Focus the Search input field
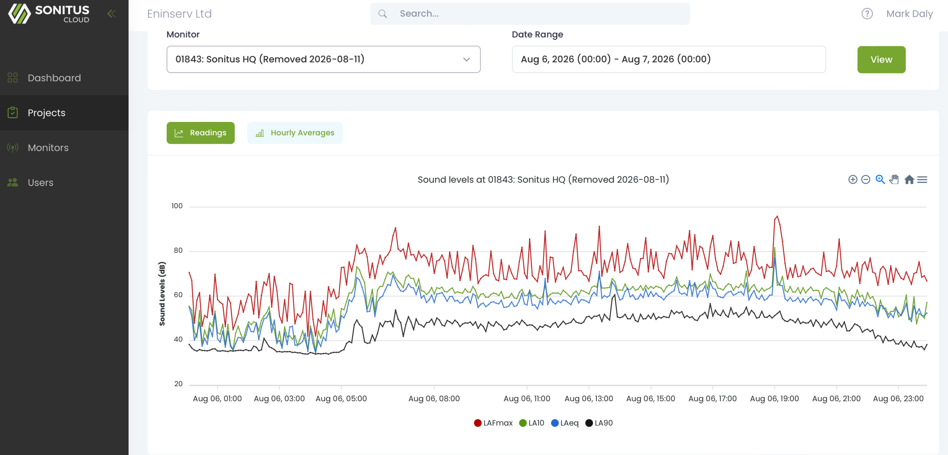The height and width of the screenshot is (455, 948). coord(530,14)
